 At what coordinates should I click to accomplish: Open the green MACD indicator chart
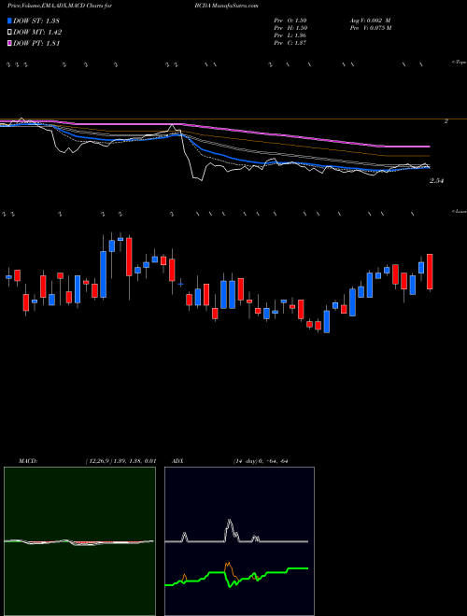coord(79,541)
